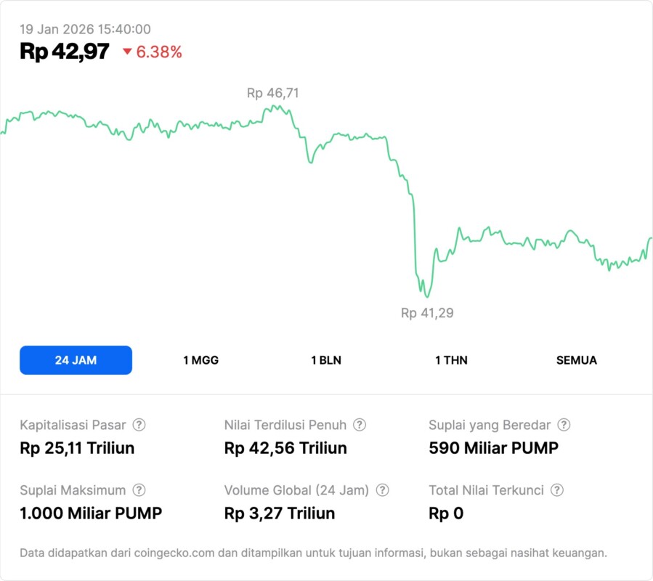Screen dimensions: 653x581
Task: Click help icon beside Nilai Terdilusi Penuh
Action: 360,425
